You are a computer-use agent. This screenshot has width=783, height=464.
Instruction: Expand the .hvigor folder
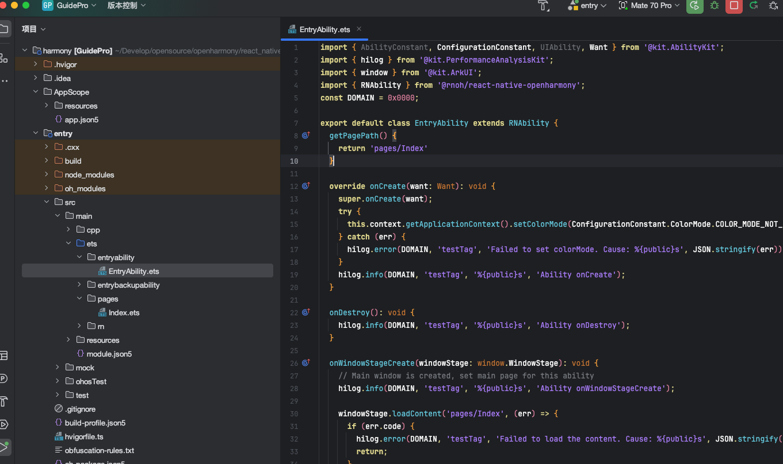point(36,64)
